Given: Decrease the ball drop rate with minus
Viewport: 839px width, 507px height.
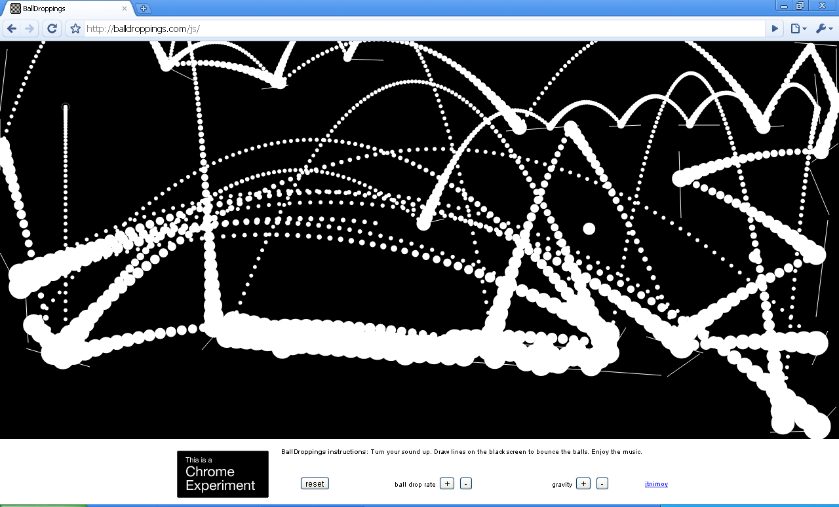Looking at the screenshot, I should 465,484.
